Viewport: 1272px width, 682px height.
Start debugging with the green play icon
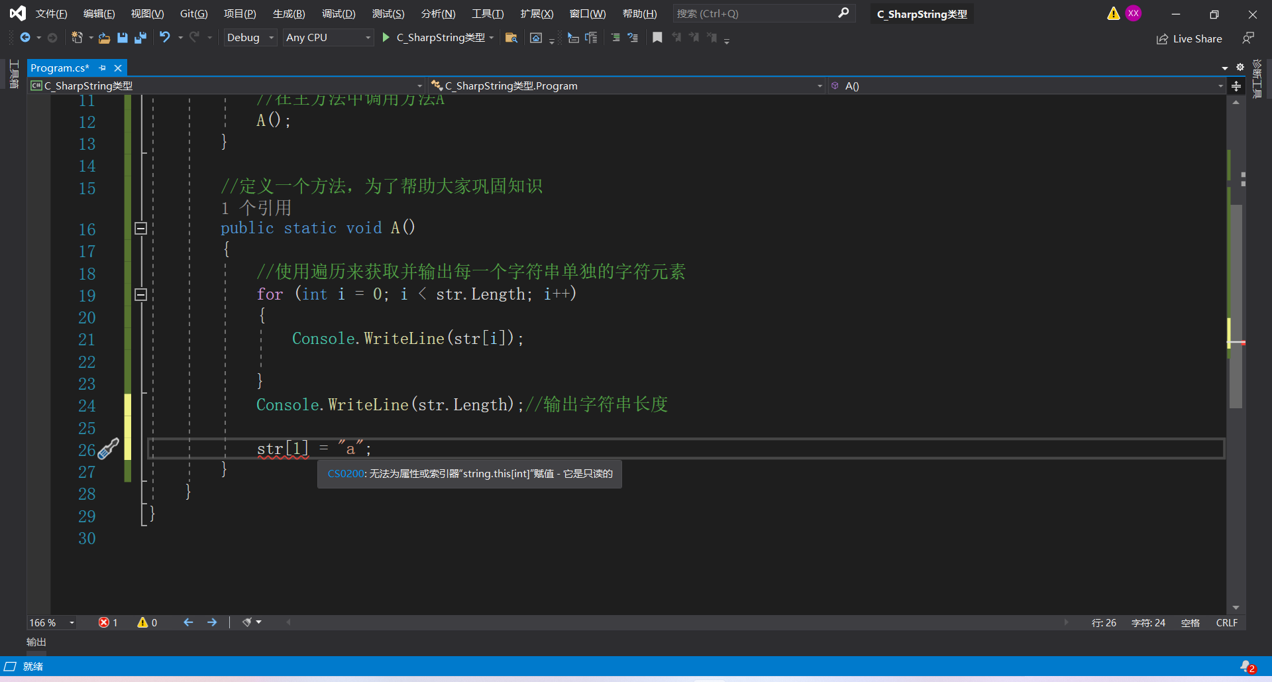(386, 38)
